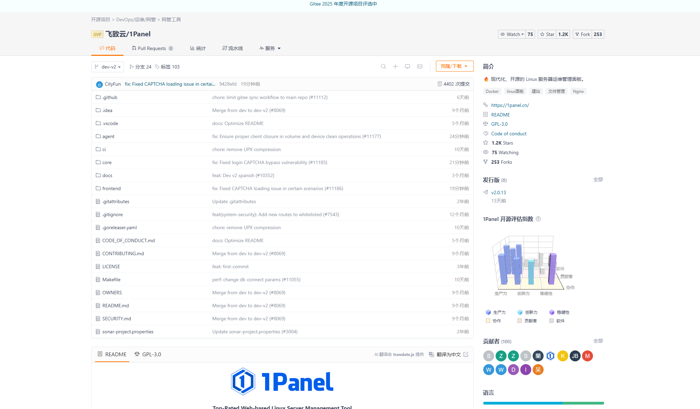Open the frontend folder
The image size is (700, 409).
tap(111, 188)
